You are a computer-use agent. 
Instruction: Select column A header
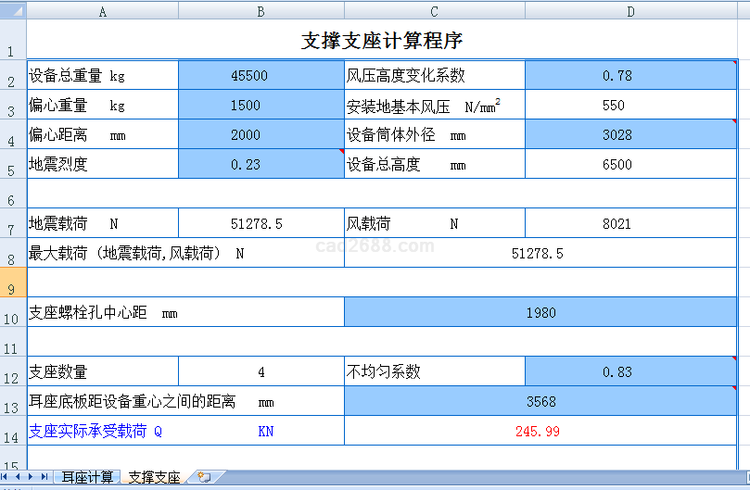point(102,11)
